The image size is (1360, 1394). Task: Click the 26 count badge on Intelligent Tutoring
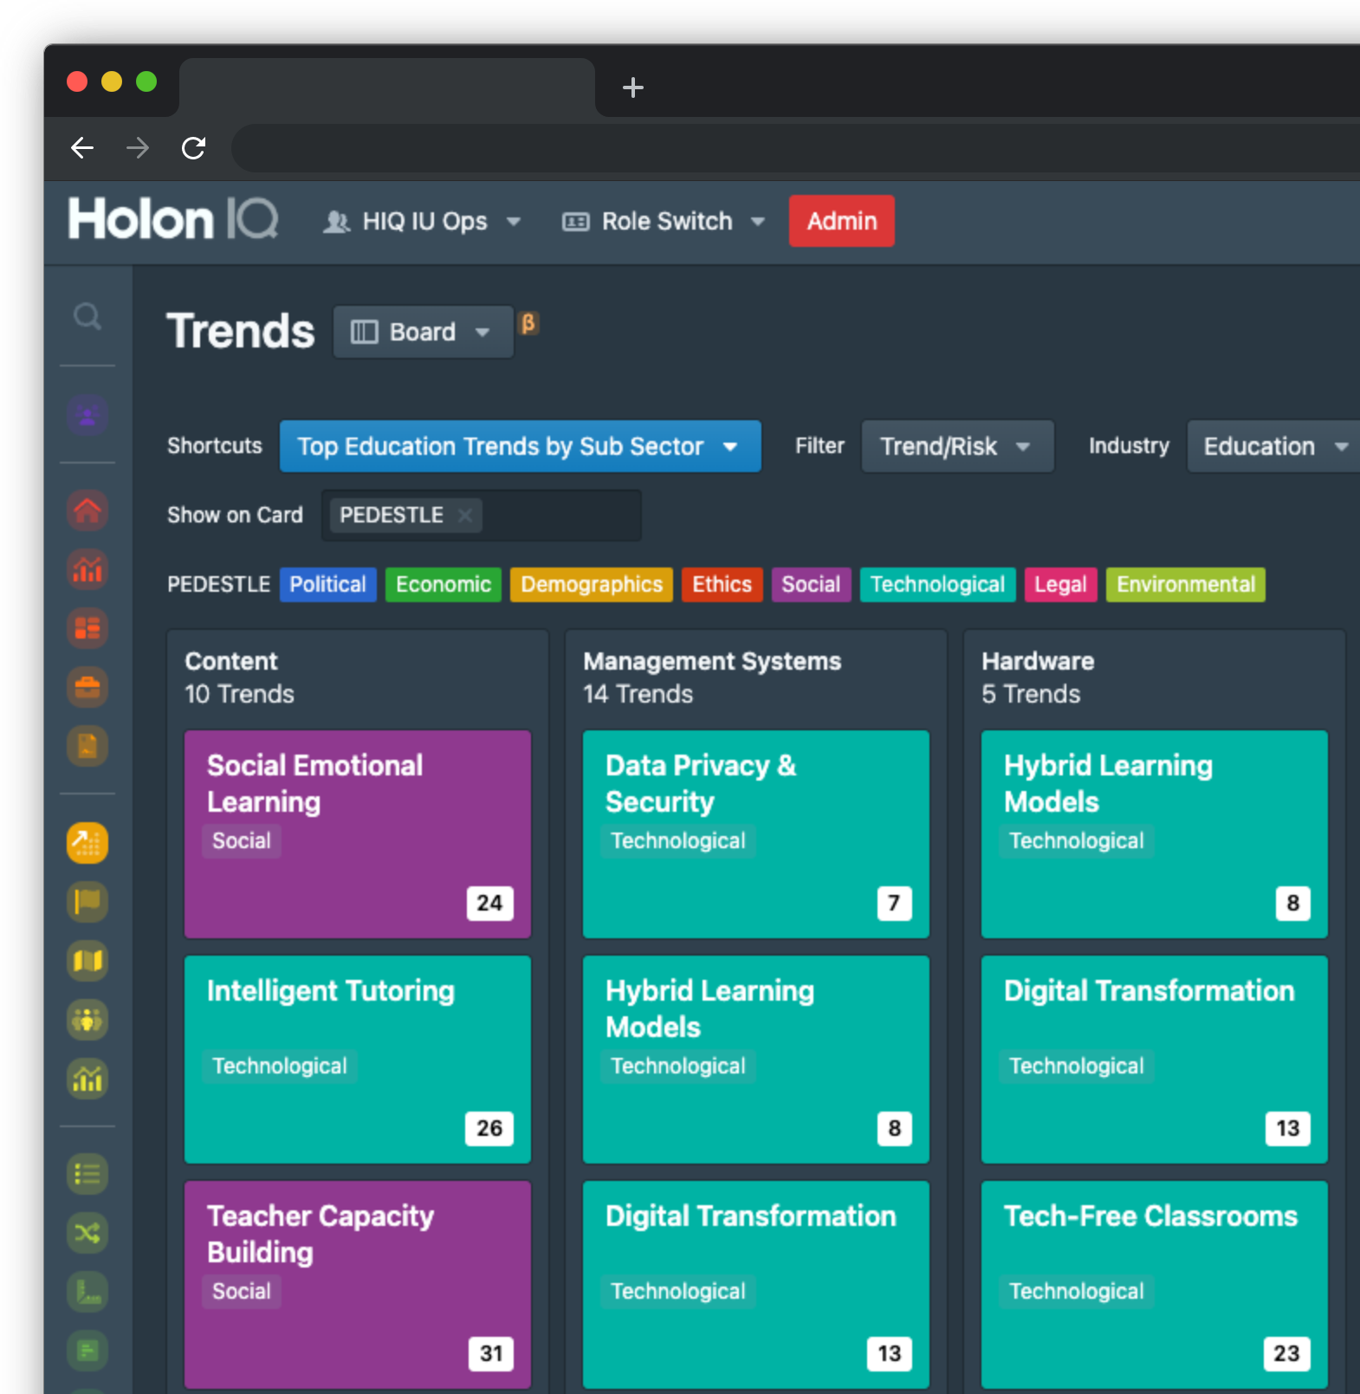pos(489,1128)
